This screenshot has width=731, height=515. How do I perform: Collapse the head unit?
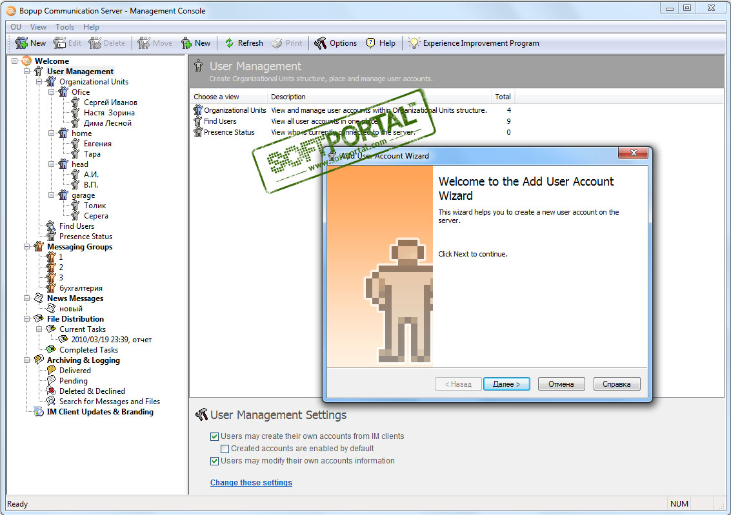point(51,164)
